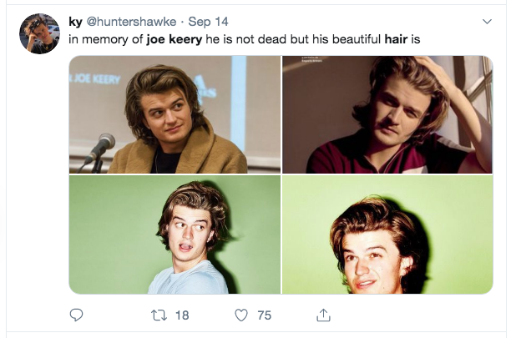Screen dimensions: 521x338
Task: Open bottom-left photo with green background
Action: [x=175, y=235]
